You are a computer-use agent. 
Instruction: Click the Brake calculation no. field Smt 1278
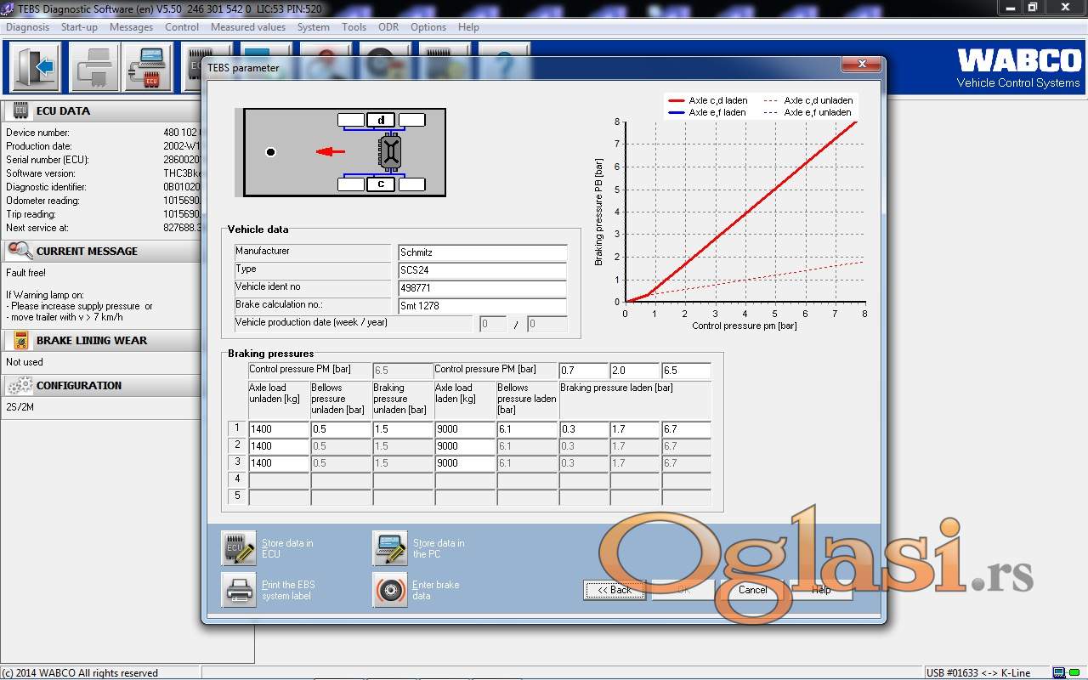(x=482, y=306)
